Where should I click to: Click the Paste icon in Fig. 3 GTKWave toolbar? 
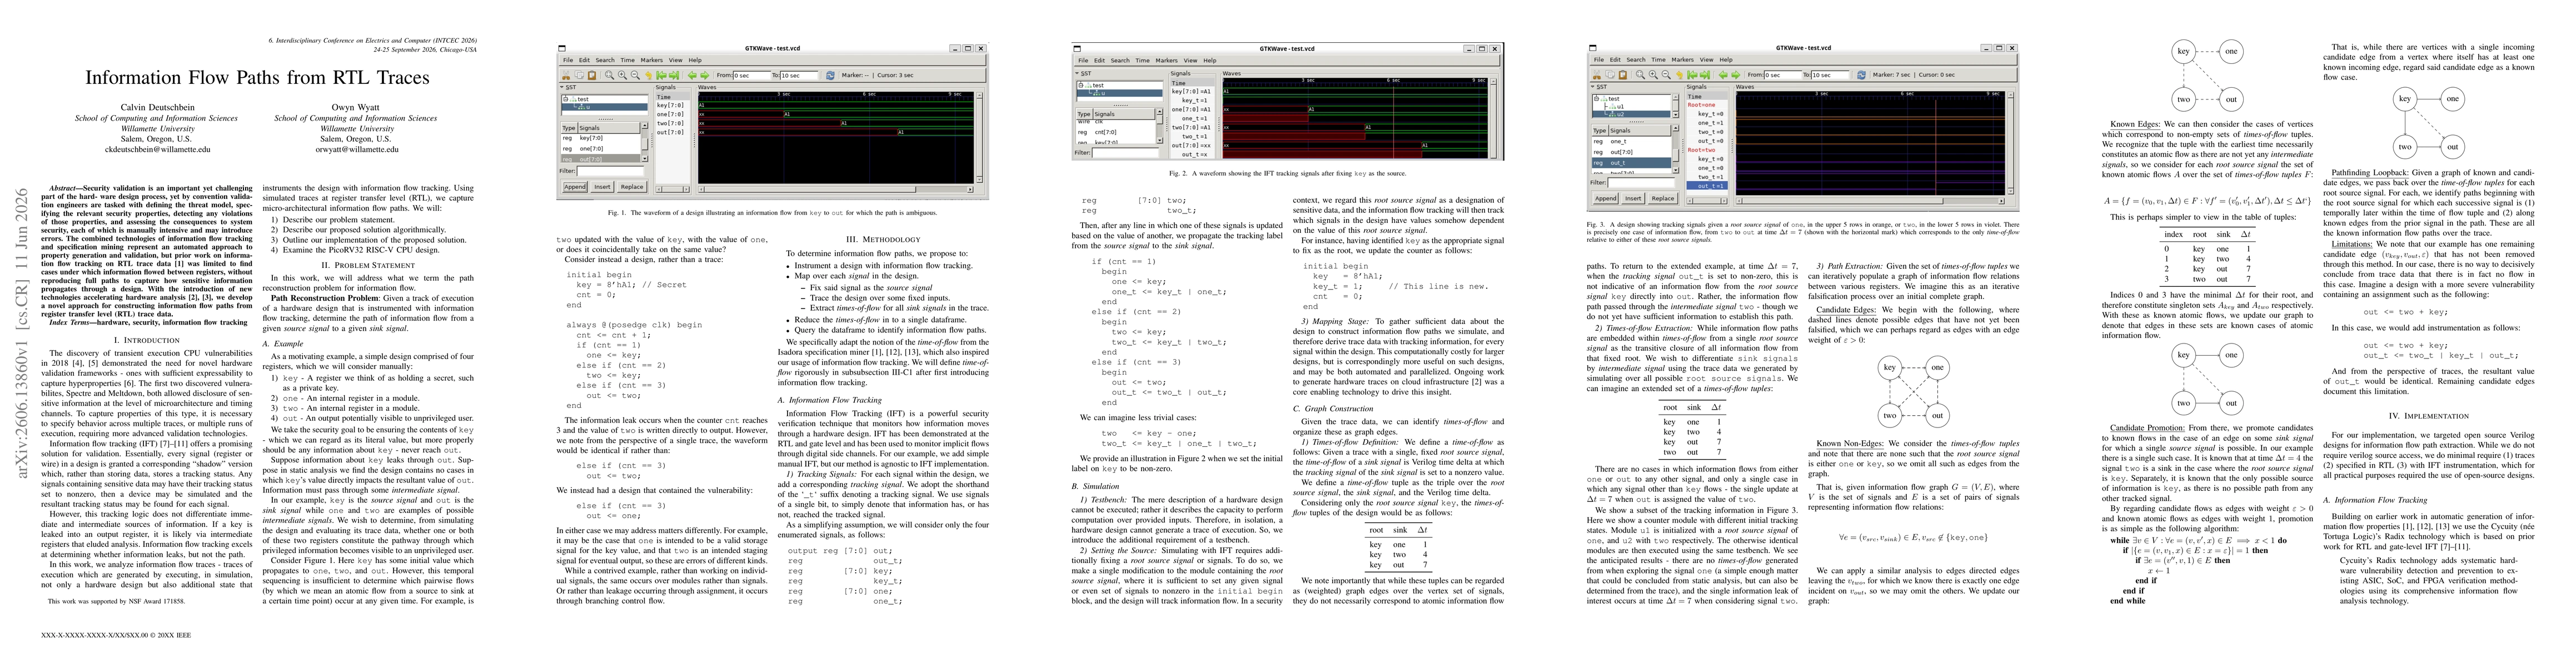(1623, 75)
